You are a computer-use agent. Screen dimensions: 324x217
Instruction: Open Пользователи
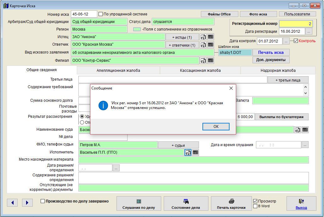click(x=297, y=14)
